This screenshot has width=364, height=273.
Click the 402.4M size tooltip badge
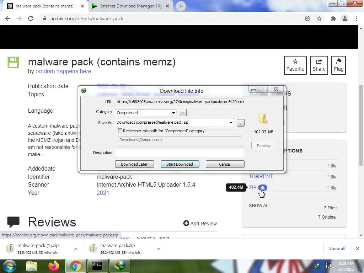point(236,187)
